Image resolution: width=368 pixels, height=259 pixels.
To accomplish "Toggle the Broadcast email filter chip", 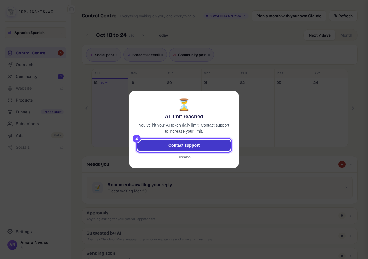I will coord(145,55).
